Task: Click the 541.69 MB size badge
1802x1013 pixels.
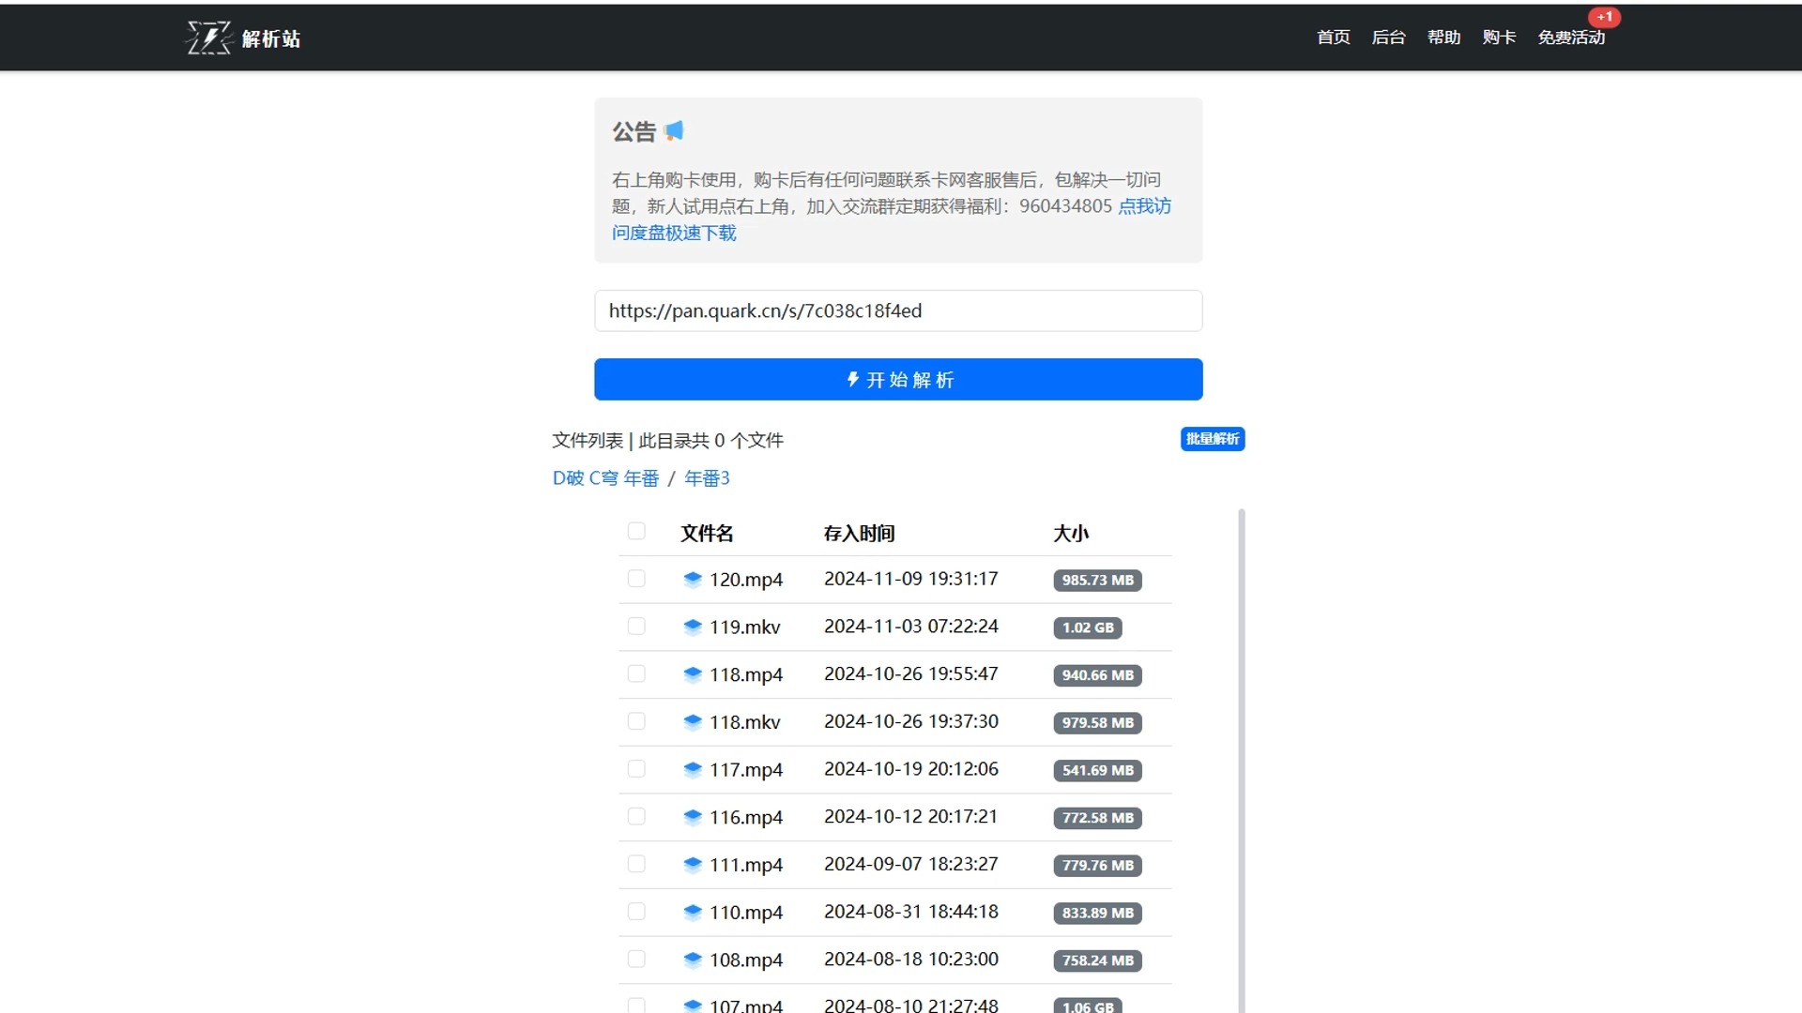Action: point(1097,770)
